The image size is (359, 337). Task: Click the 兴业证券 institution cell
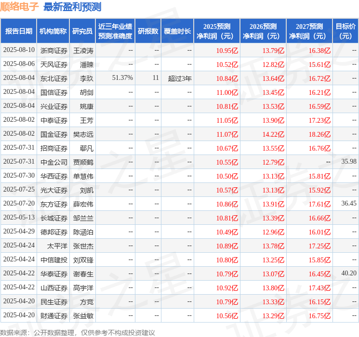[x=54, y=106]
